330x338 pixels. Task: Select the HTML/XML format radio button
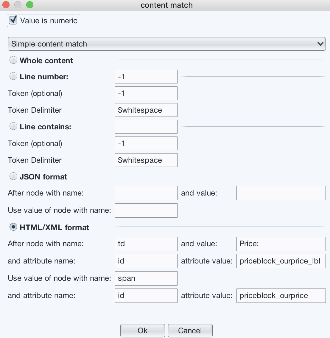pos(13,227)
